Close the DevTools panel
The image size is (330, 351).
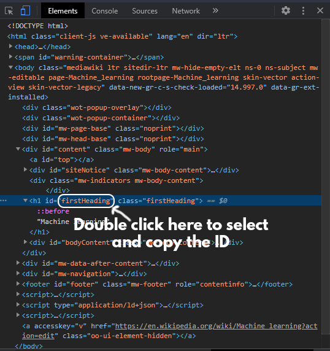coord(320,10)
